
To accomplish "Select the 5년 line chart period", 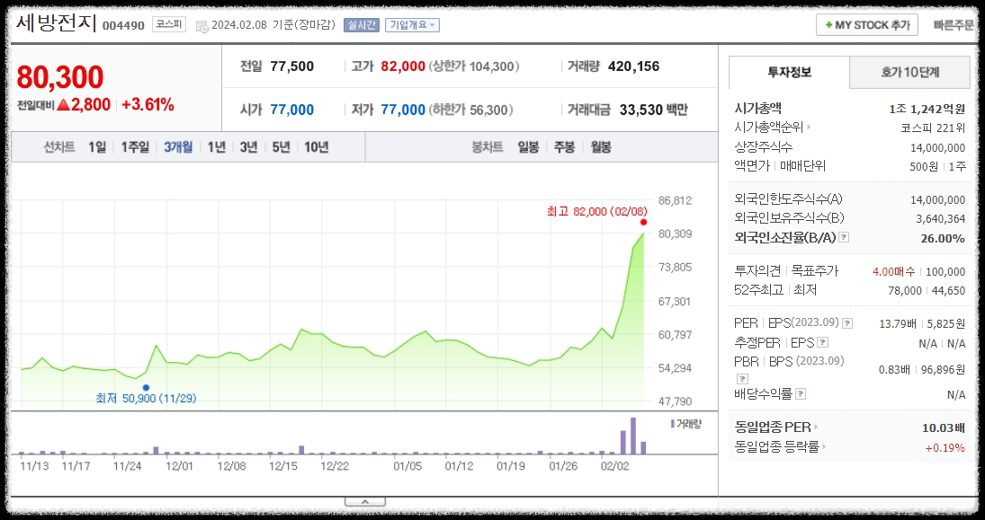I will click(x=281, y=147).
